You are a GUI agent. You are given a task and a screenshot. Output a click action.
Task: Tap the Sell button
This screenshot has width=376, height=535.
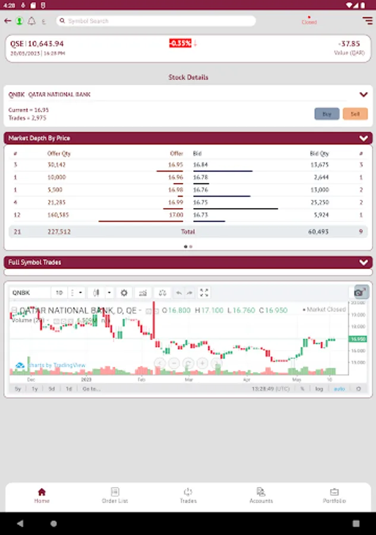click(x=355, y=114)
